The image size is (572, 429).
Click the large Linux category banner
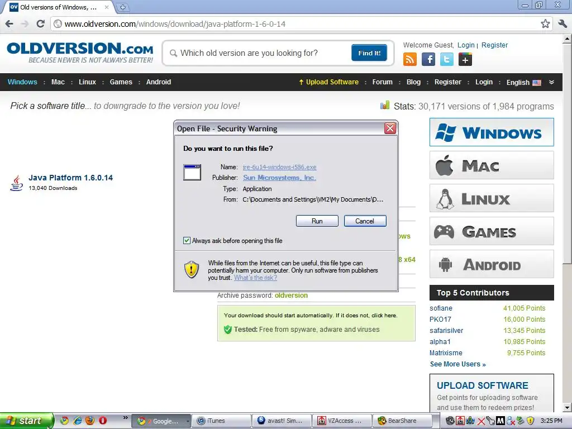click(x=492, y=198)
